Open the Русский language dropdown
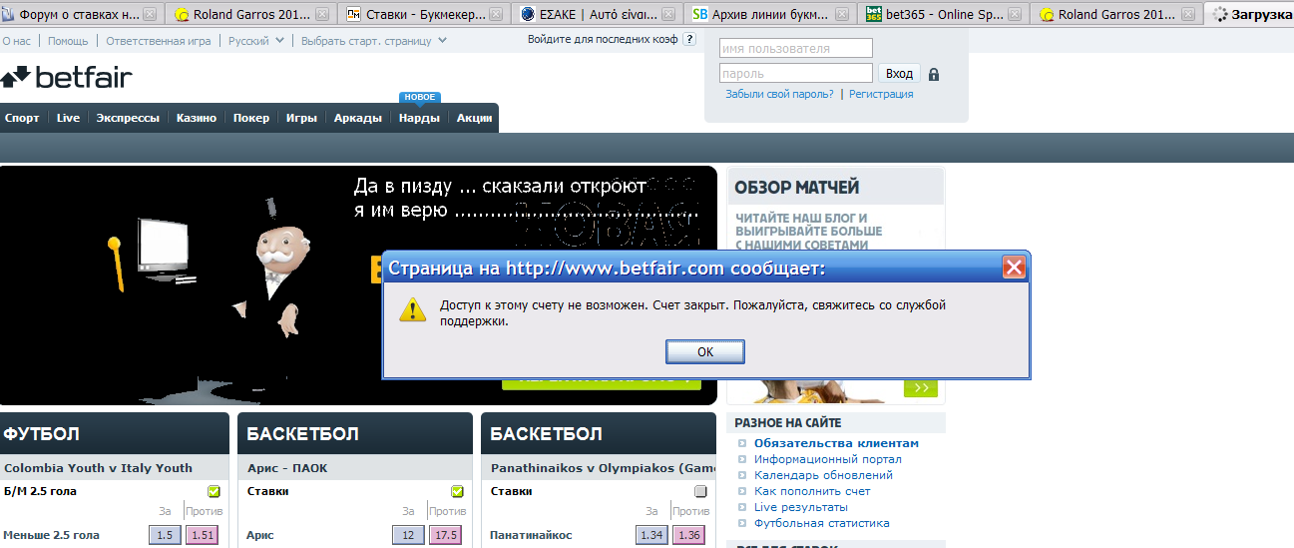 (x=256, y=41)
